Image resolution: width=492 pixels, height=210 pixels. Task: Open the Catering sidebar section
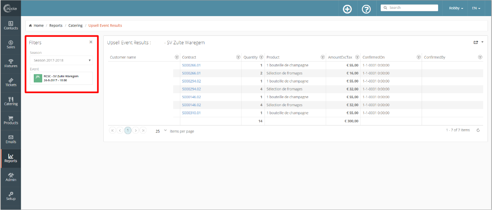pos(11,101)
